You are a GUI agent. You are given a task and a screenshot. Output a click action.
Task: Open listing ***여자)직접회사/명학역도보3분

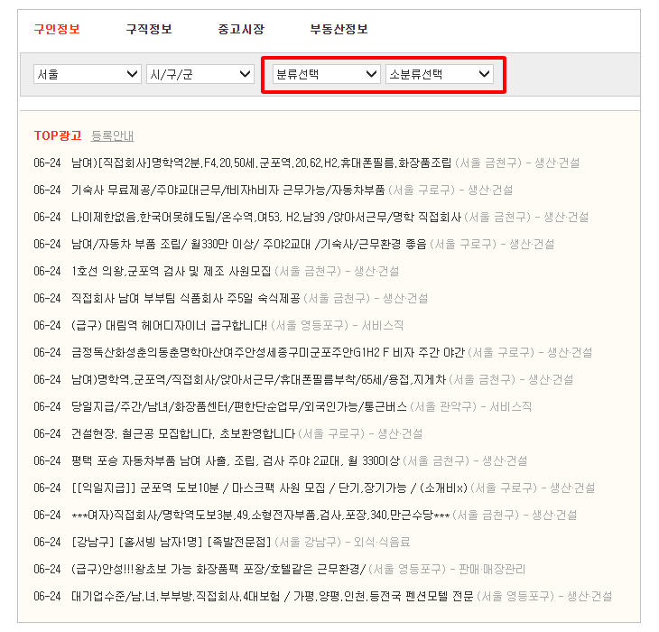click(261, 515)
